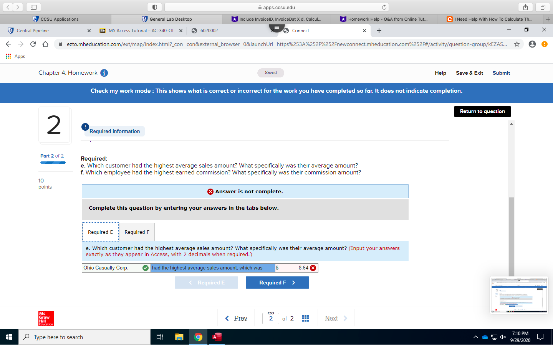Open the question map grid beside the page counter
The height and width of the screenshot is (345, 553).
click(305, 318)
